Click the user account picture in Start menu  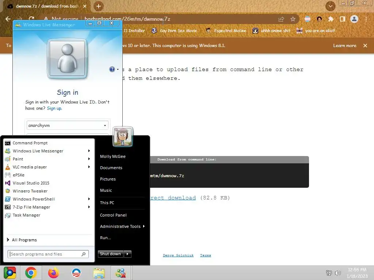pyautogui.click(x=123, y=136)
